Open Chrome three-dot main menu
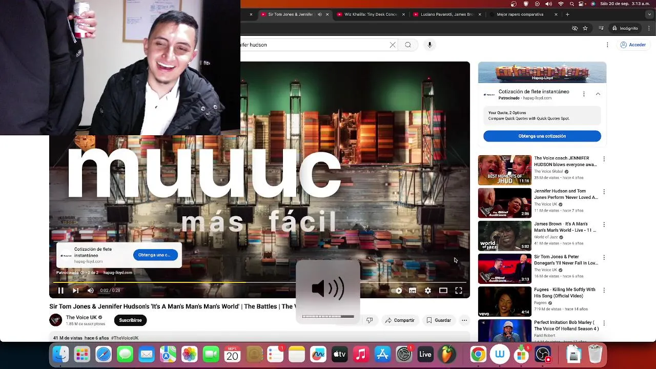 (649, 28)
